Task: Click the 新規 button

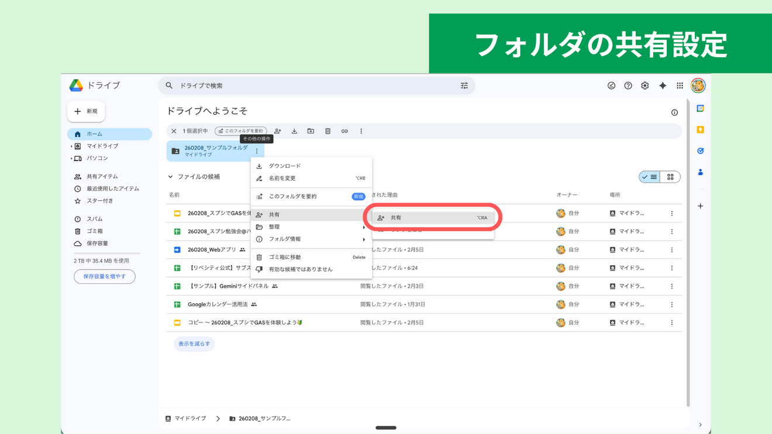Action: click(x=86, y=112)
